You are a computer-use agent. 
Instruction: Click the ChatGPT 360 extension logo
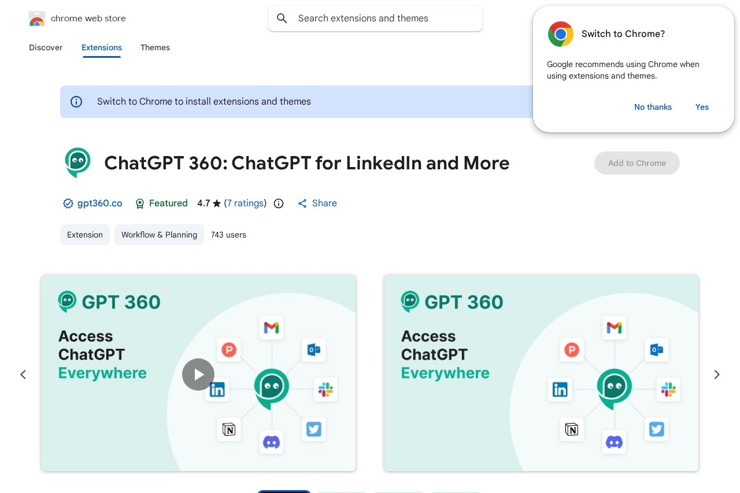pos(77,162)
